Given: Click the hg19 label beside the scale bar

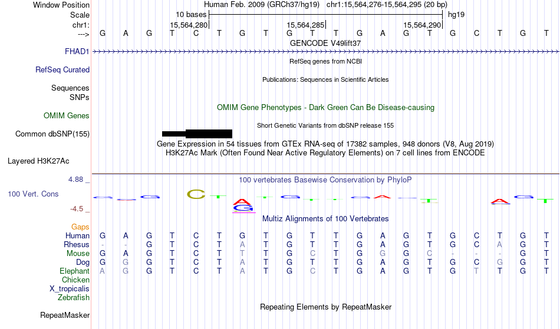Looking at the screenshot, I should 456,15.
